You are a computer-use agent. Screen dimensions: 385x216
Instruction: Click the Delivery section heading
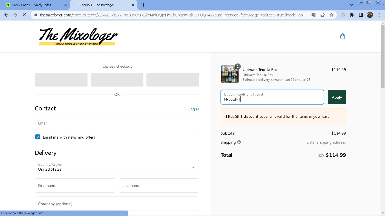coord(46,153)
